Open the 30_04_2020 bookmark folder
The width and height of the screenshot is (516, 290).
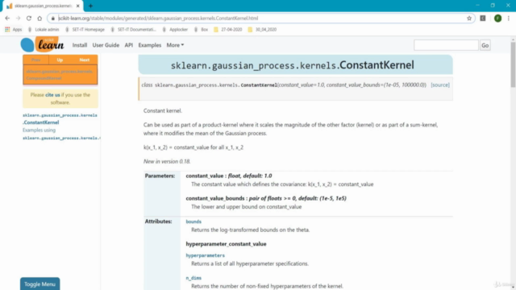[x=262, y=30]
